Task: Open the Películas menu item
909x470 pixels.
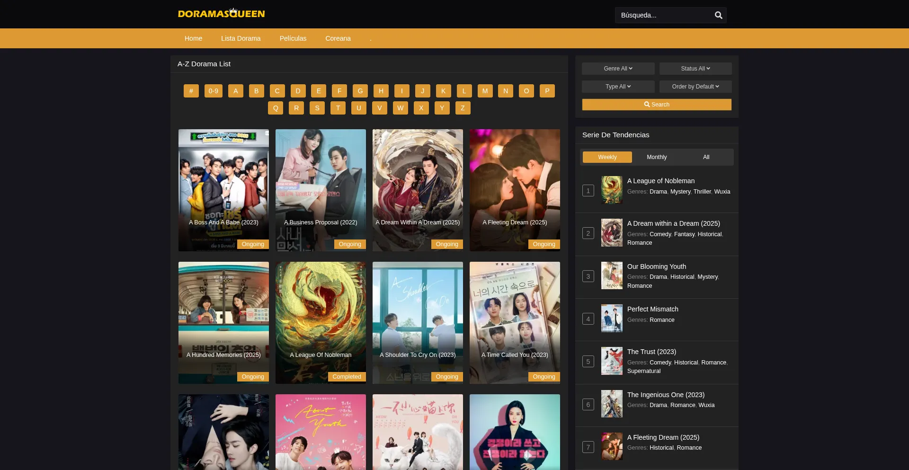Action: [293, 38]
